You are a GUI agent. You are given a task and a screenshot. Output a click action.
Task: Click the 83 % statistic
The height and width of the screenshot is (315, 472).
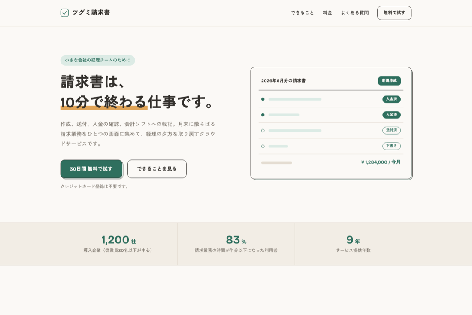tap(236, 240)
